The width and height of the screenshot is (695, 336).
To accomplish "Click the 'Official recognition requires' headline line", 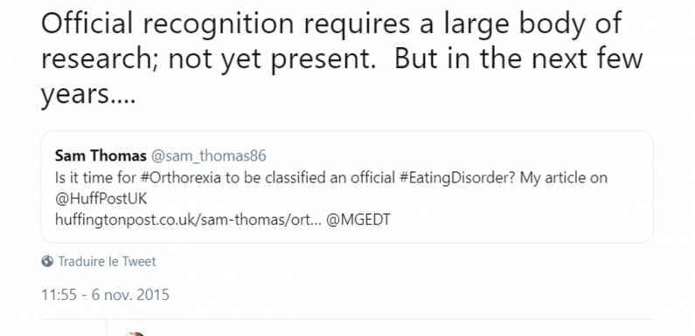I will (x=226, y=23).
